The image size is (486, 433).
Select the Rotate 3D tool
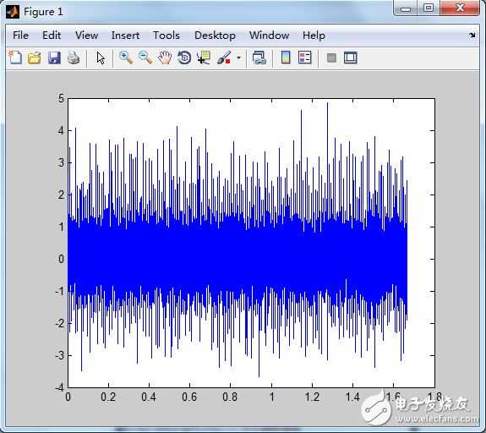click(x=184, y=58)
